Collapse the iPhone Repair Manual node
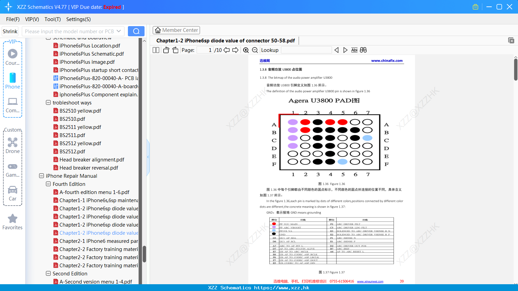518x291 pixels. [41, 176]
